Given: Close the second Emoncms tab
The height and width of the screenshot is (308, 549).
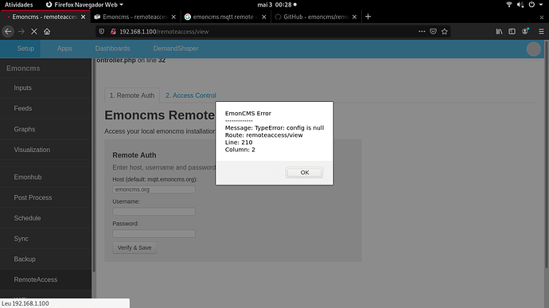Looking at the screenshot, I should 173,17.
